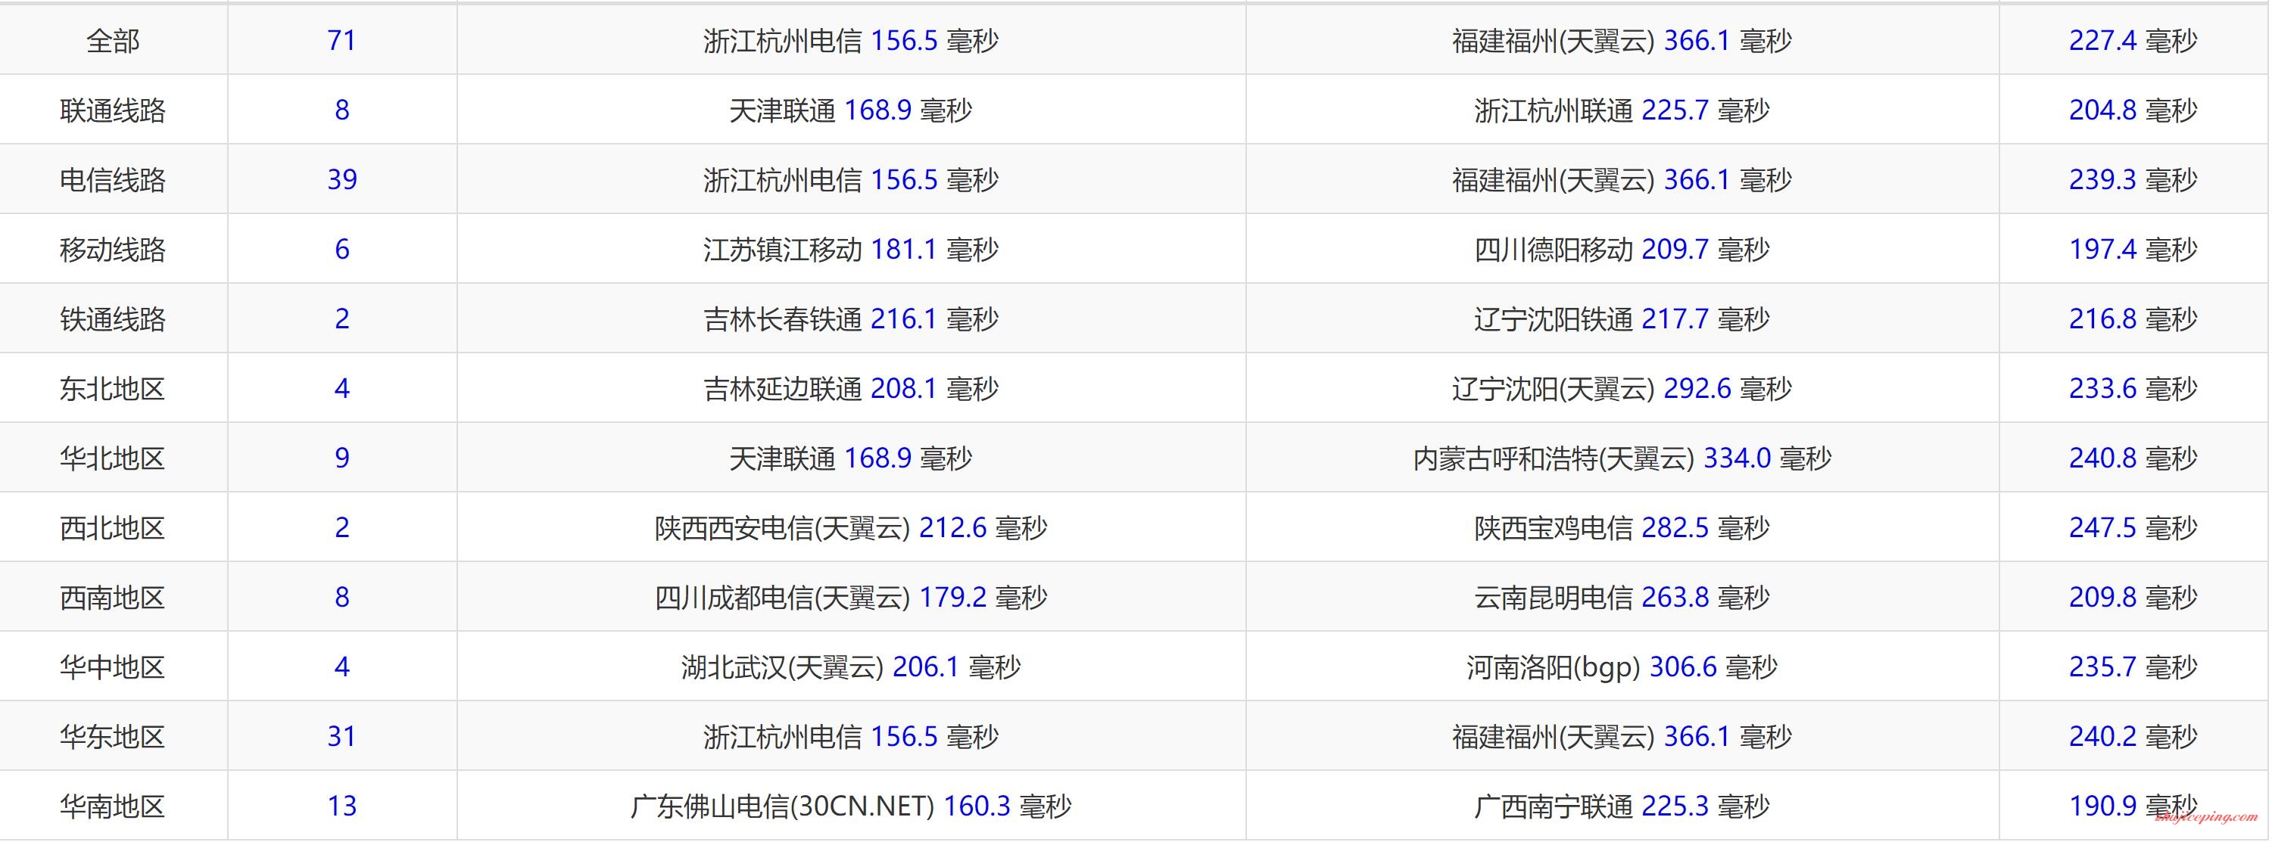This screenshot has height=842, width=2272.
Task: Click 浙江杭州电信 156.5 毫秒 in 全部 row
Action: [851, 41]
